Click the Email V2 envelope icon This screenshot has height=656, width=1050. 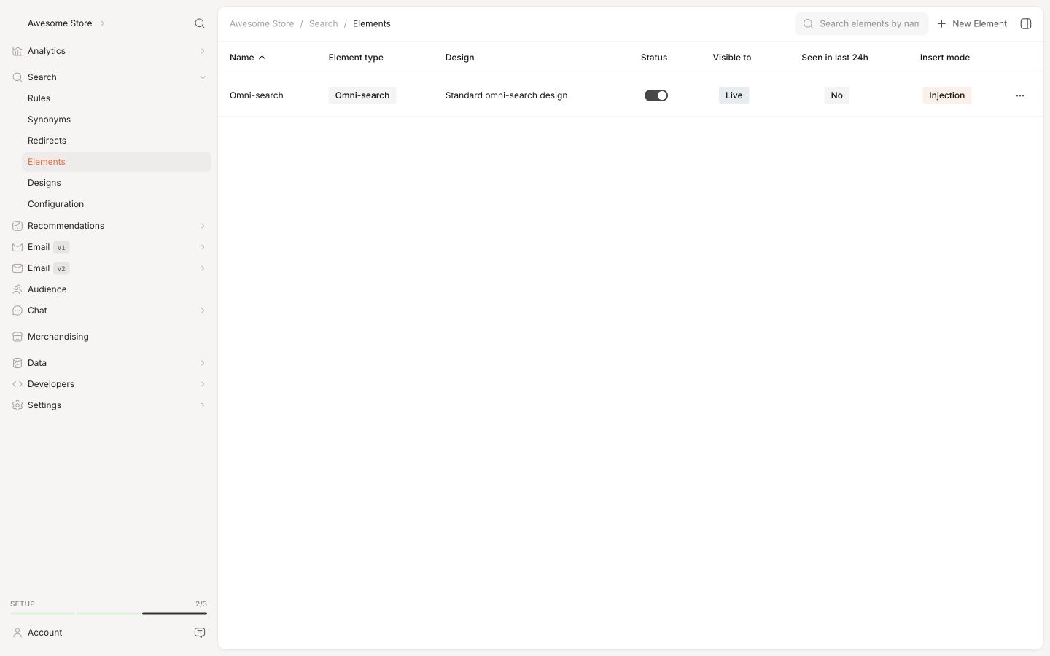pos(17,268)
